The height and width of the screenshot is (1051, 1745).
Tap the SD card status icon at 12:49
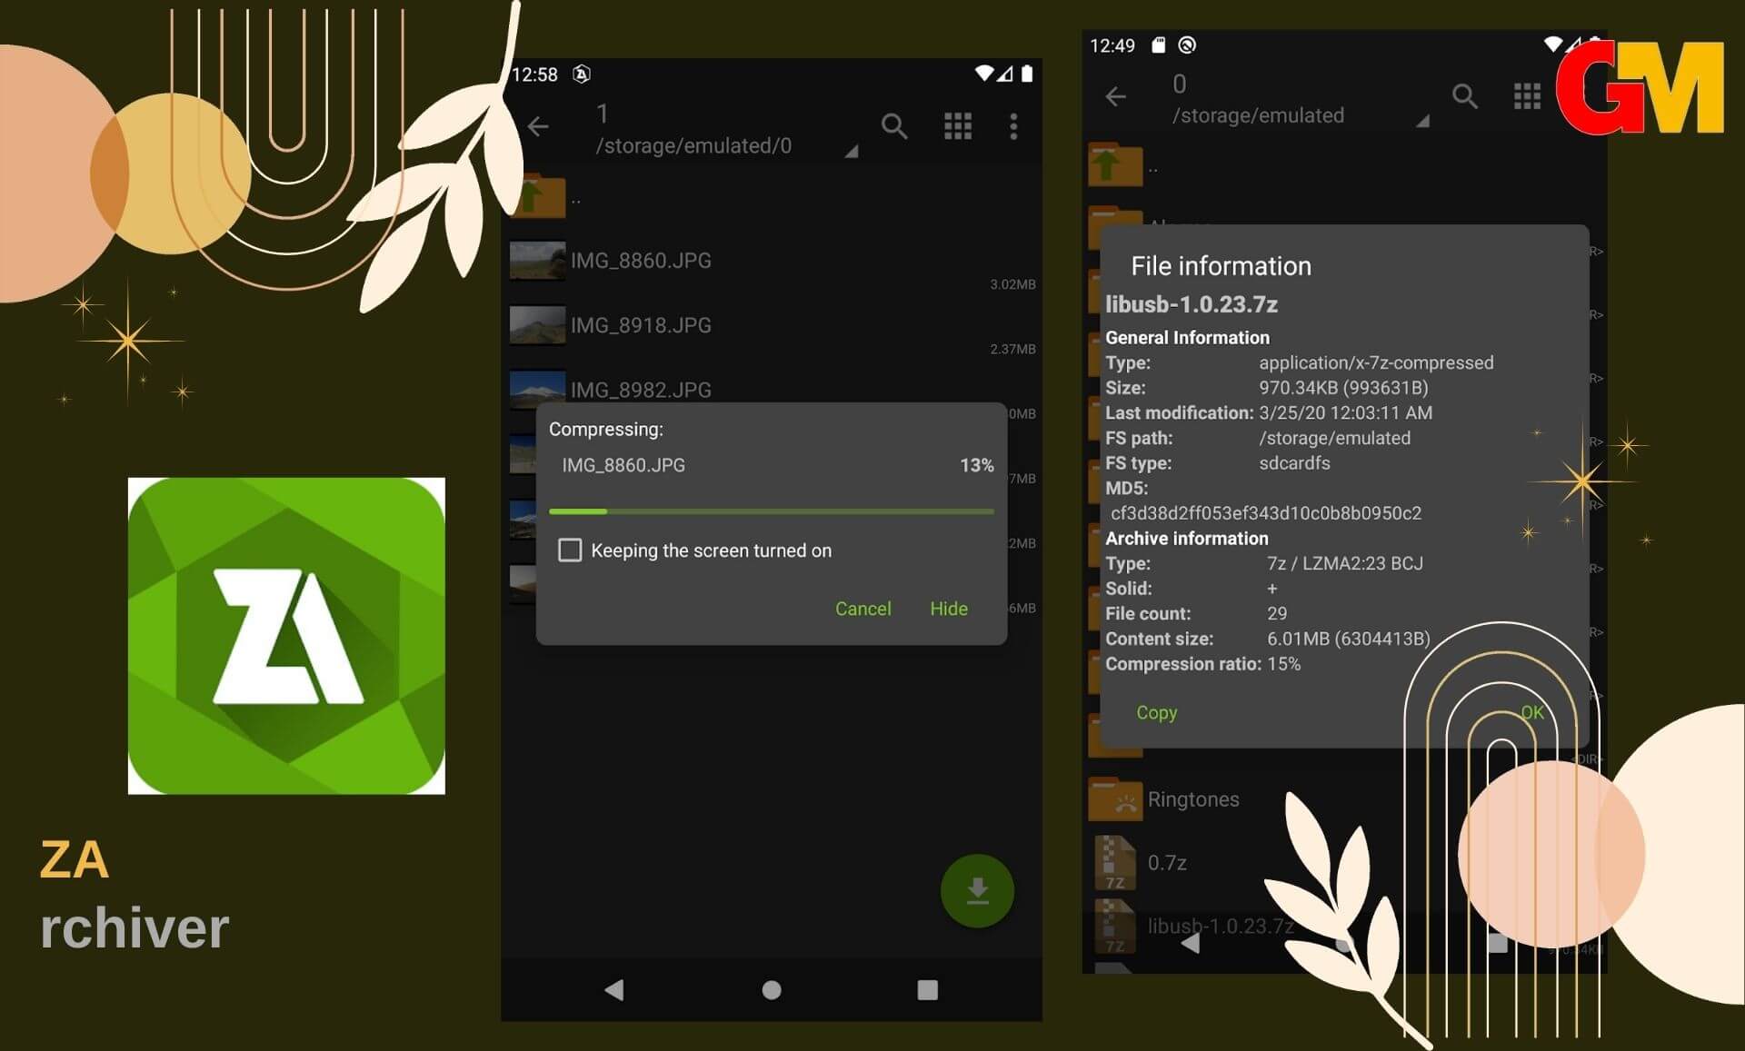tap(1158, 45)
